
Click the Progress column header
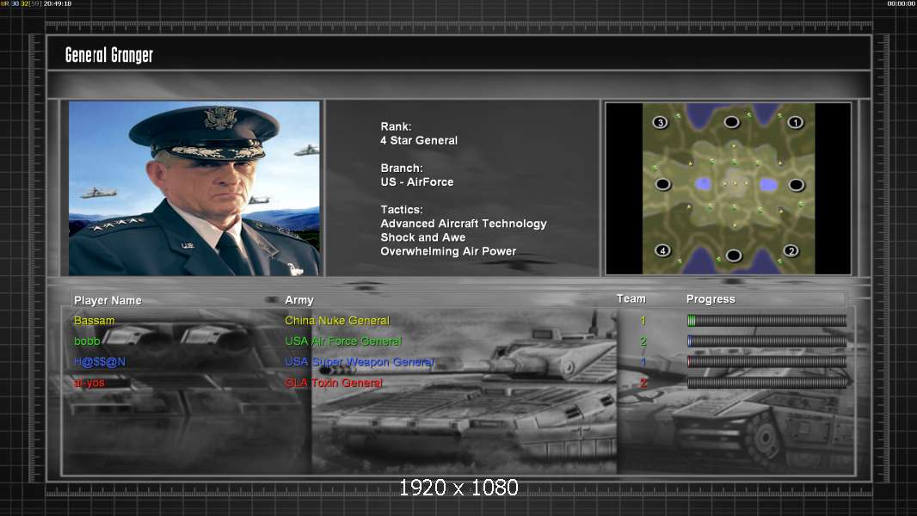pyautogui.click(x=711, y=299)
